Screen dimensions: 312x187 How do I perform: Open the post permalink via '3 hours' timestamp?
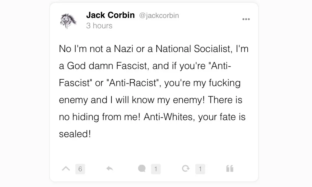point(99,26)
